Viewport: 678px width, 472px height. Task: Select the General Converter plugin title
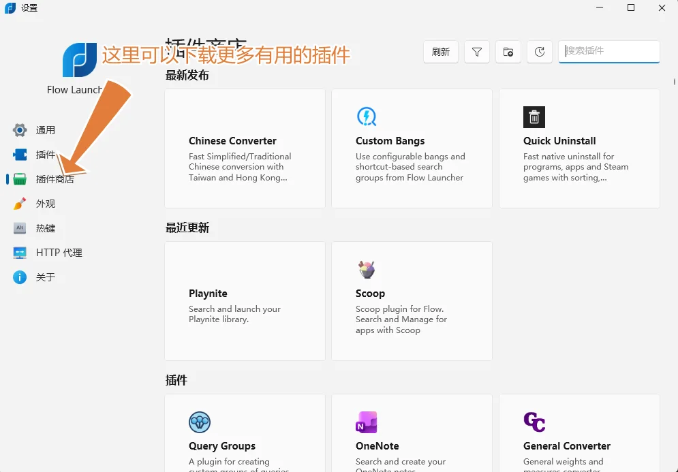click(x=567, y=446)
